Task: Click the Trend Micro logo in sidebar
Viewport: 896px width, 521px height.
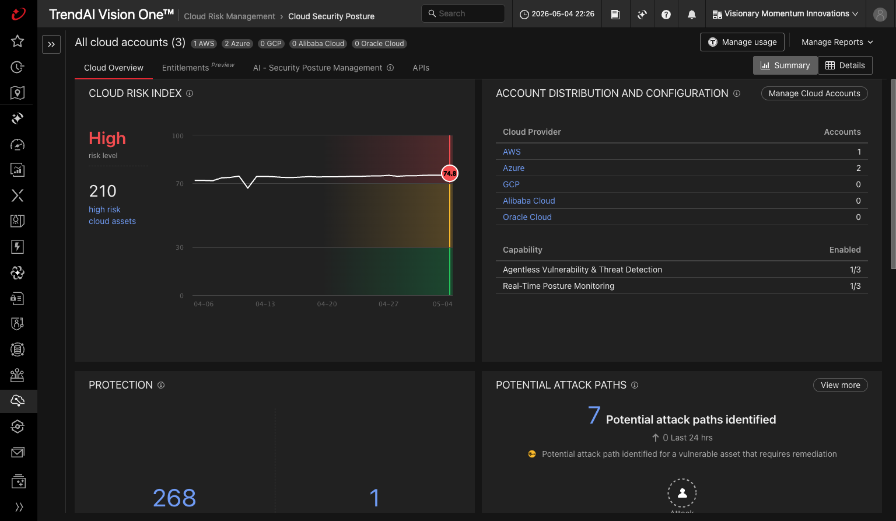Action: [18, 13]
